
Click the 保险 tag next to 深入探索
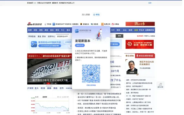97,15
